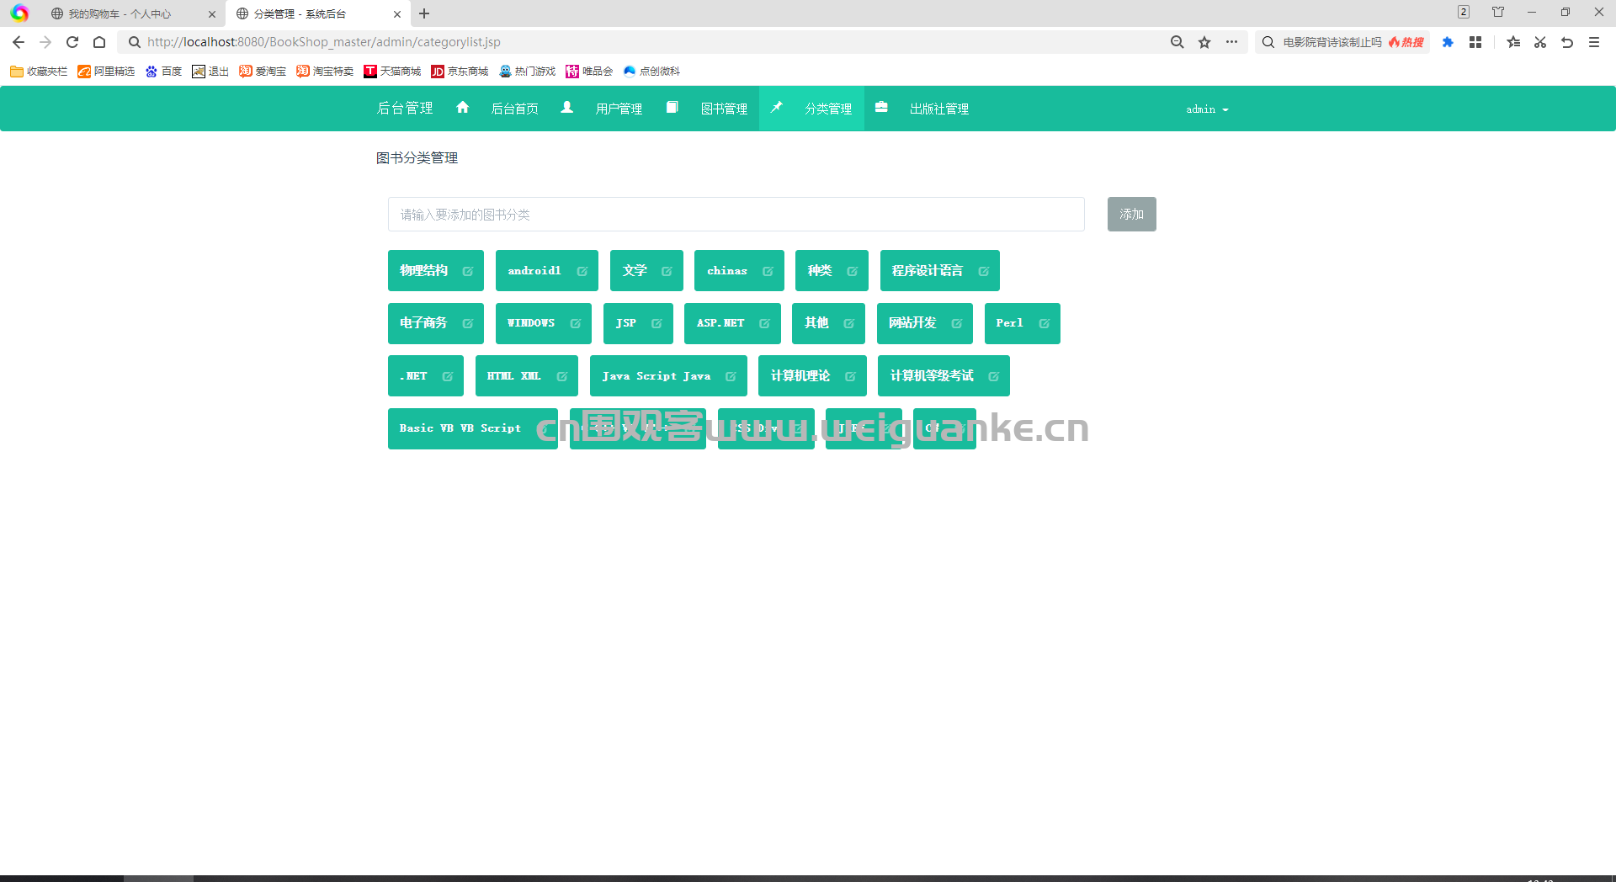Open the browser extensions puzzle icon
Image resolution: width=1616 pixels, height=882 pixels.
click(1448, 42)
